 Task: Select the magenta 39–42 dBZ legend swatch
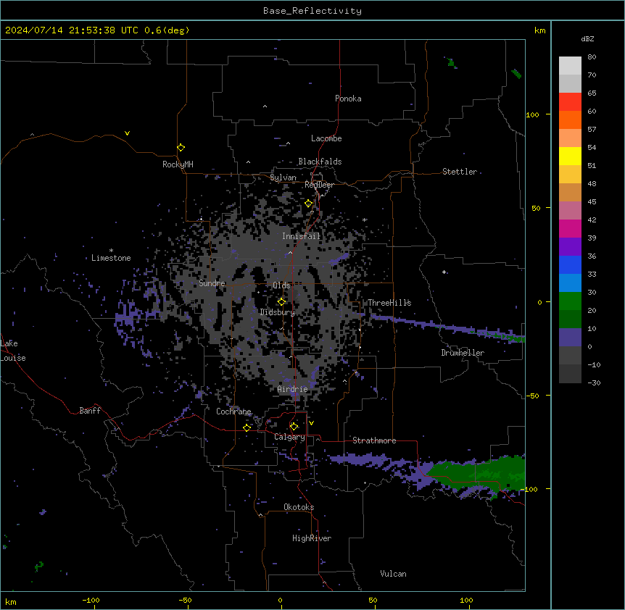coord(570,228)
